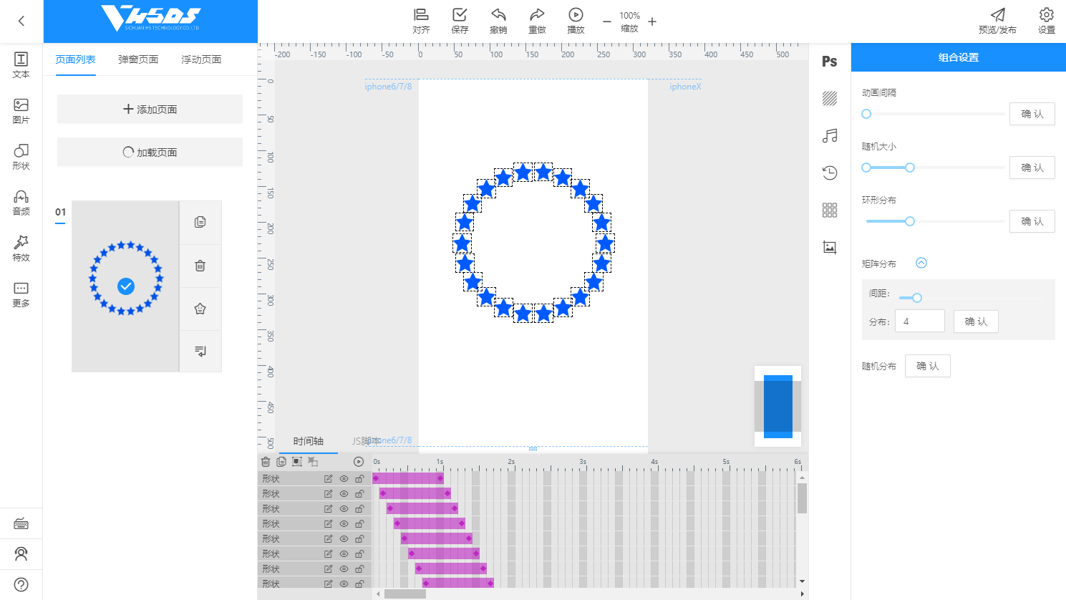
Task: Open 预览/发布 preview and publish
Action: [997, 21]
